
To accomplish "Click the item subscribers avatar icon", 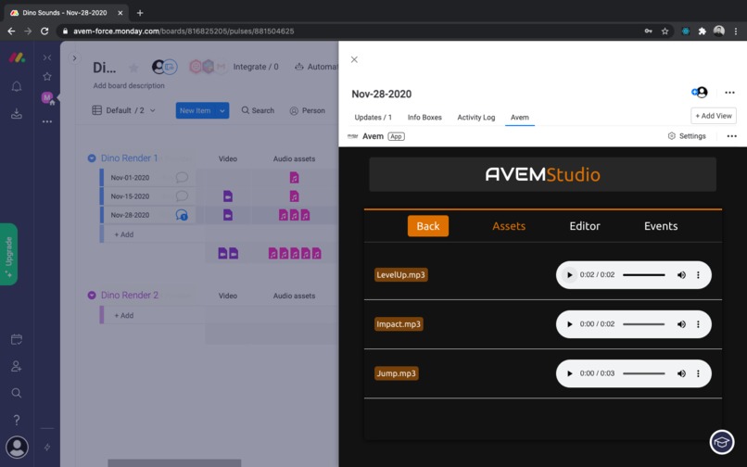I will (x=700, y=93).
